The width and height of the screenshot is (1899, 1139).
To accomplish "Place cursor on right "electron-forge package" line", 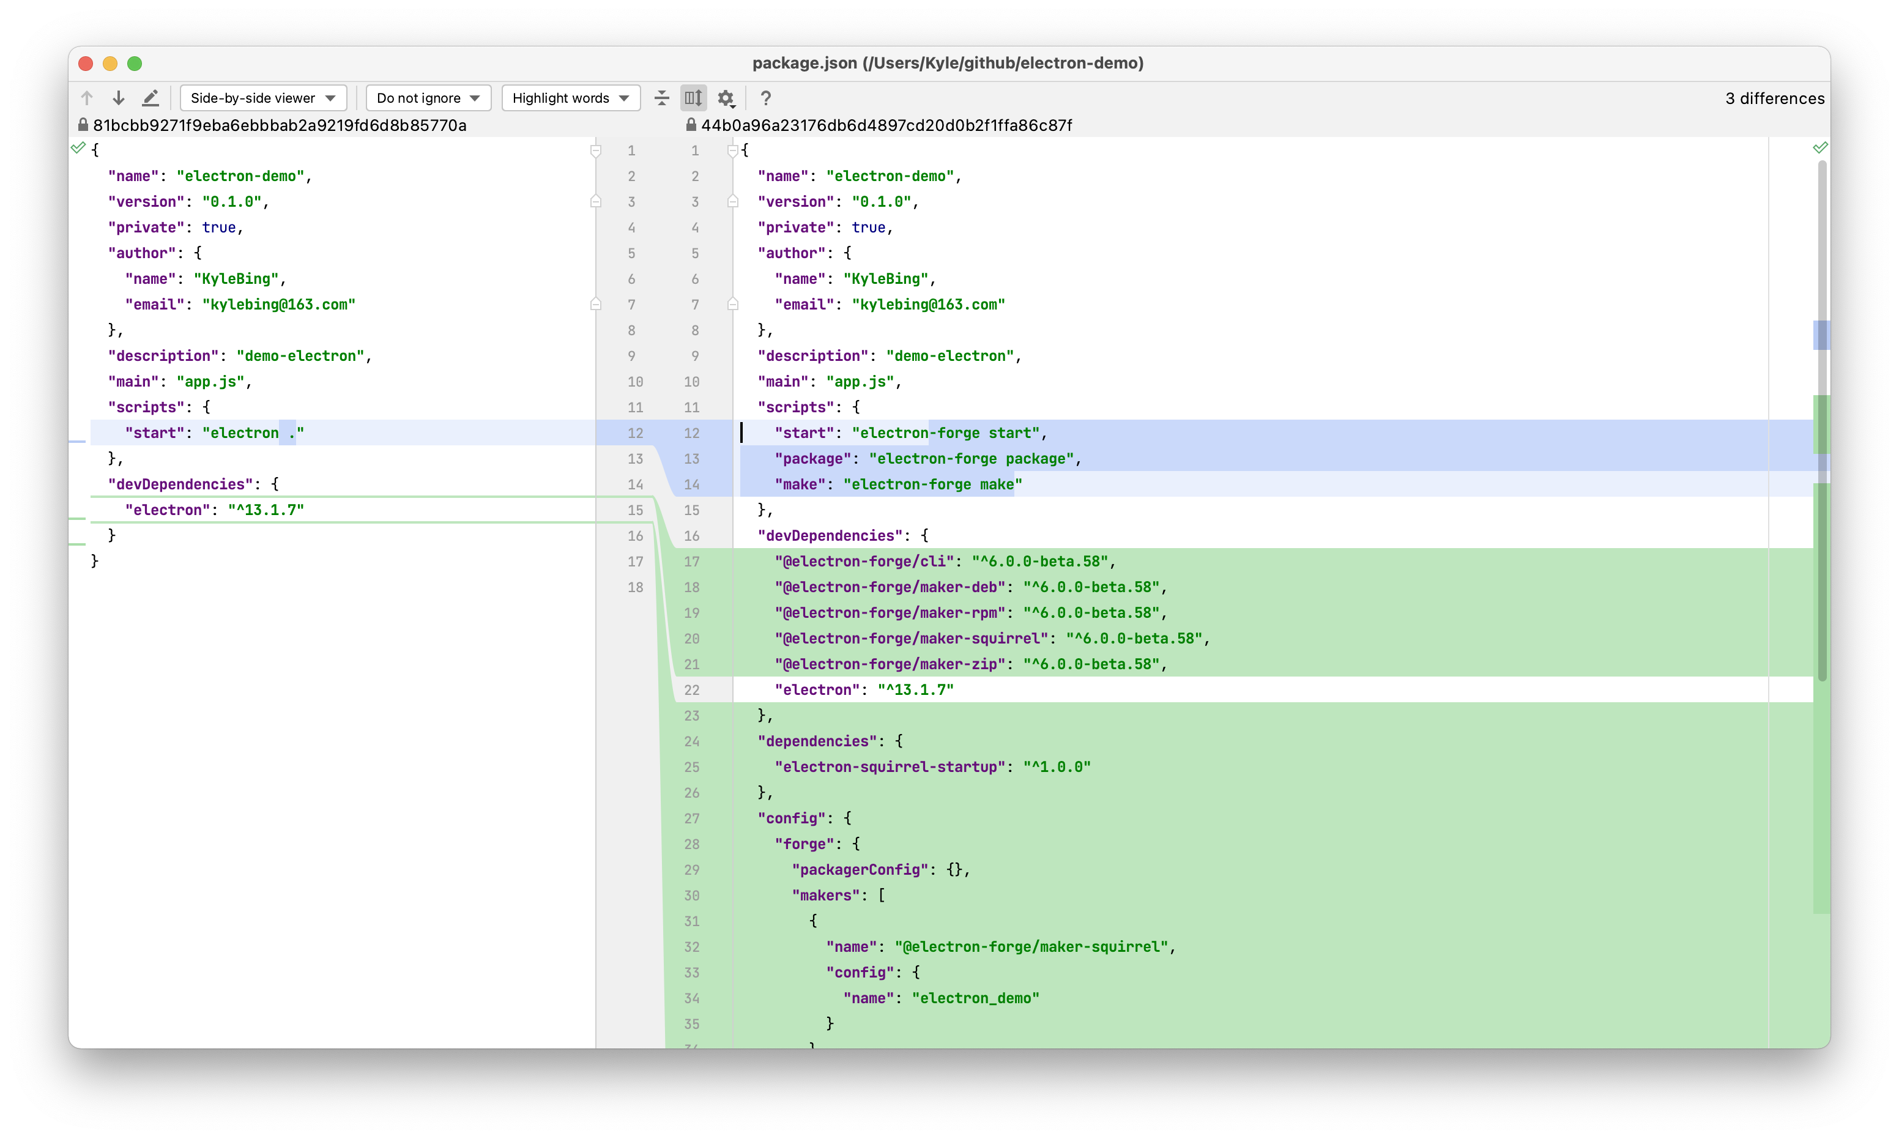I will tap(970, 459).
